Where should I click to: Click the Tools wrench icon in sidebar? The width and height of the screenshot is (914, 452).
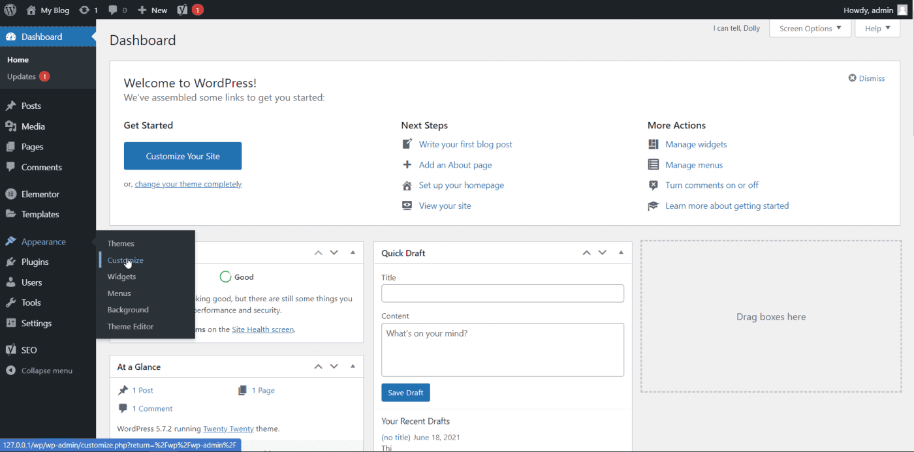[10, 303]
